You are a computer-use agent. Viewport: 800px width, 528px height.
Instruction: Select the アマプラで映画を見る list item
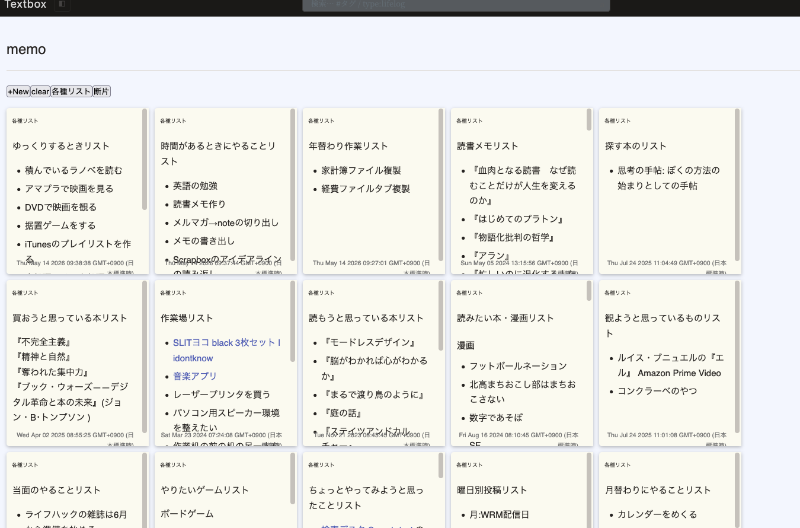coord(69,189)
